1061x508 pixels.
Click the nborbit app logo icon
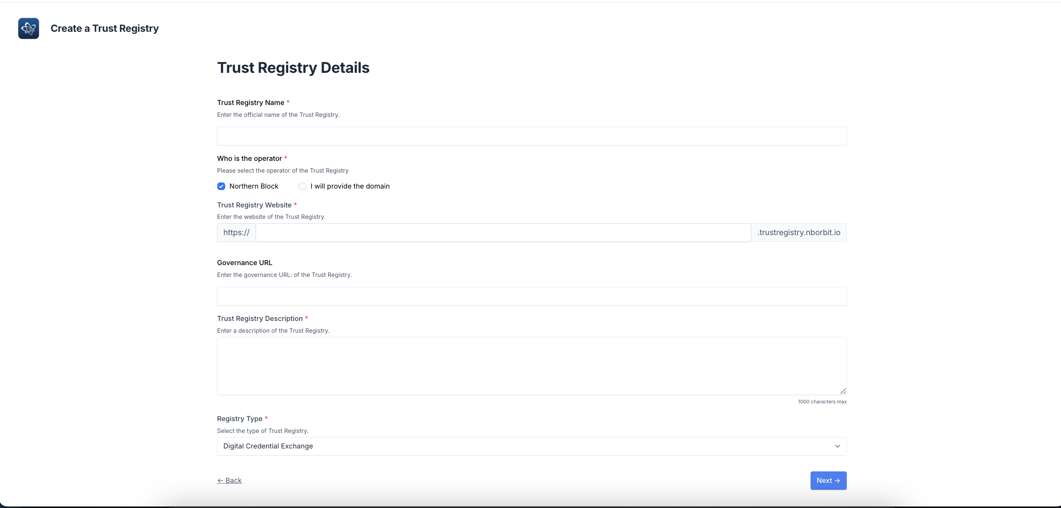pyautogui.click(x=28, y=28)
